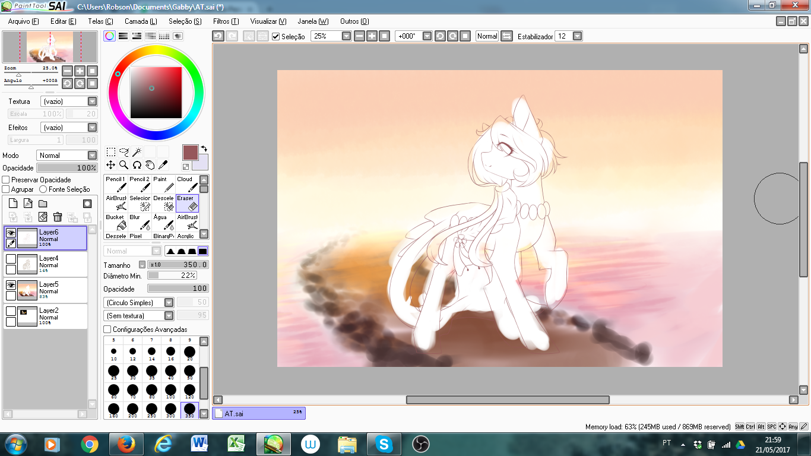Open the Textura dropdown
Screen dimensions: 811x456
(x=69, y=102)
